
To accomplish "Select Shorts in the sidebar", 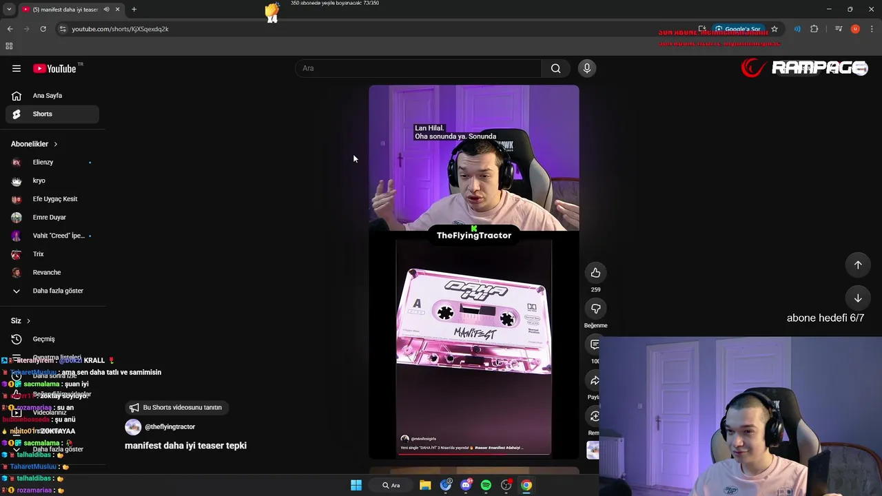I will click(52, 114).
